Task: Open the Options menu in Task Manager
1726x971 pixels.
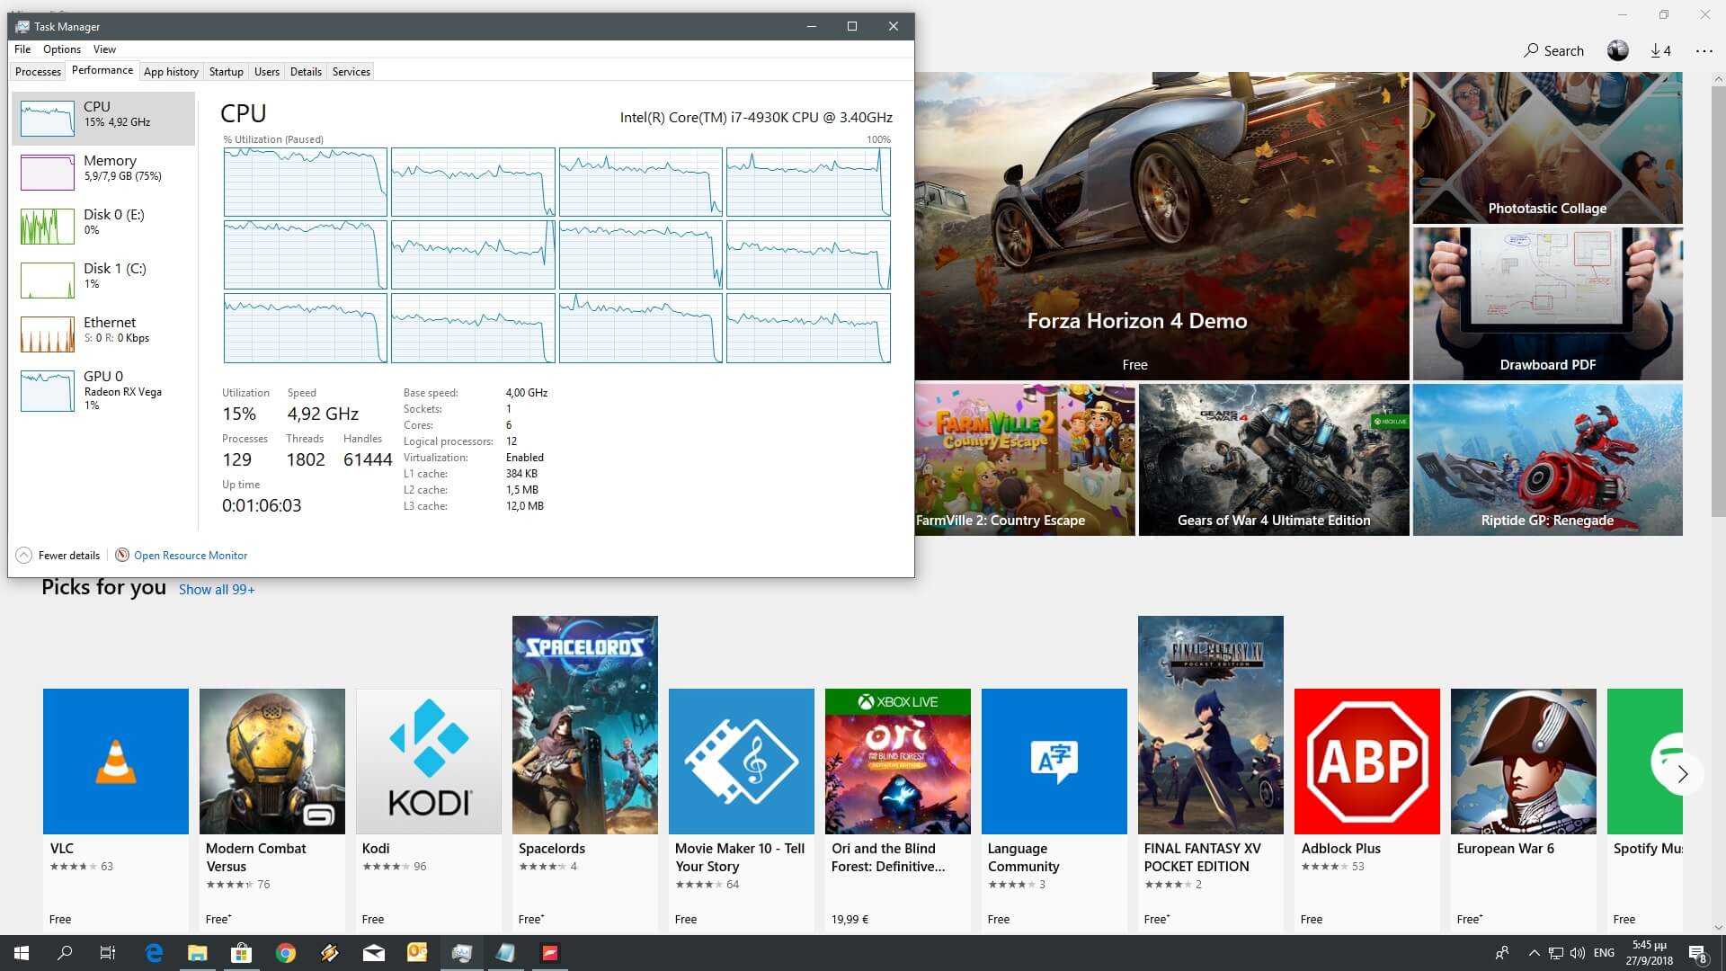Action: point(62,49)
